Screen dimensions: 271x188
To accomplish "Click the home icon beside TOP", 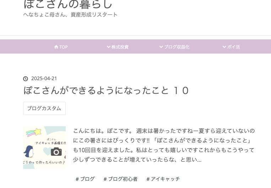I will [x=56, y=47].
